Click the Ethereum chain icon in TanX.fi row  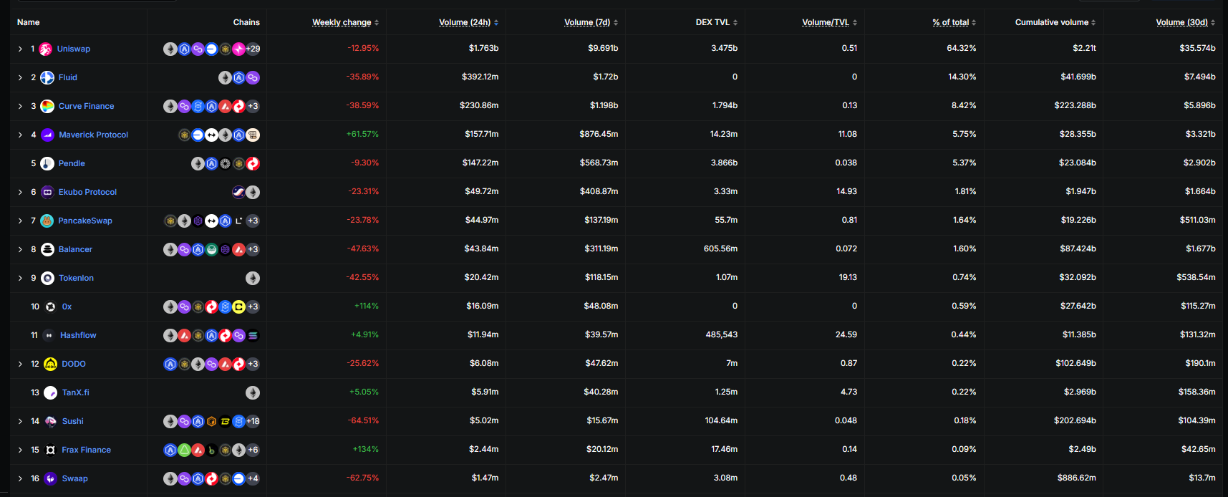coord(253,392)
